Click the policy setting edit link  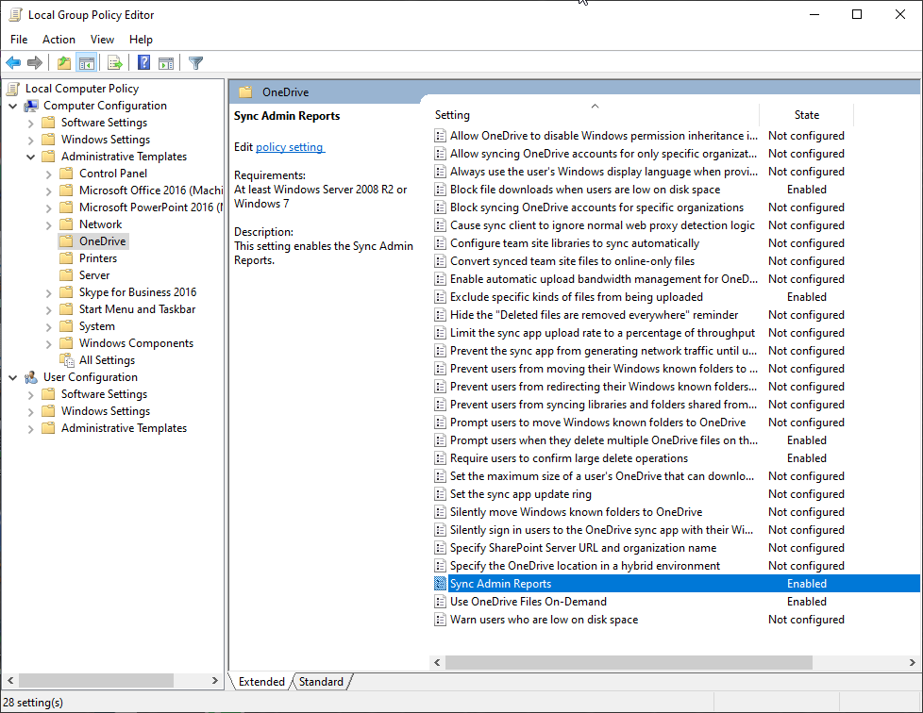click(x=290, y=147)
